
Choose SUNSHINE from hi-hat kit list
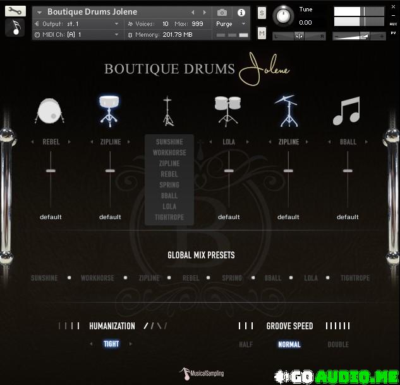(x=169, y=142)
